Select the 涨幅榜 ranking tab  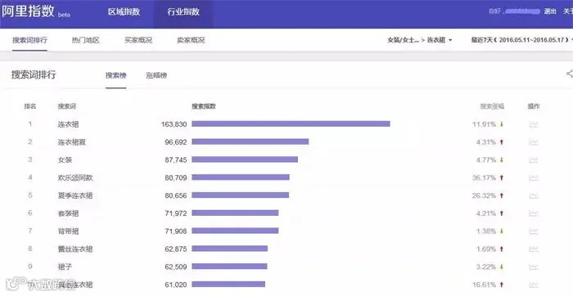click(156, 75)
